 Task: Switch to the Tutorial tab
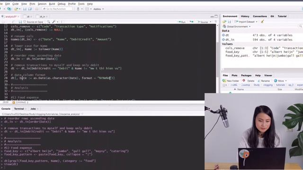(282, 17)
